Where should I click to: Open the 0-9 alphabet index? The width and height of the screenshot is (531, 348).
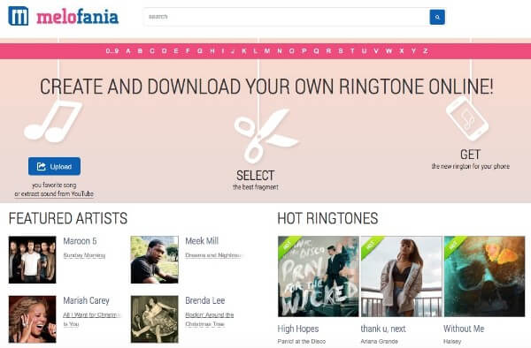112,51
